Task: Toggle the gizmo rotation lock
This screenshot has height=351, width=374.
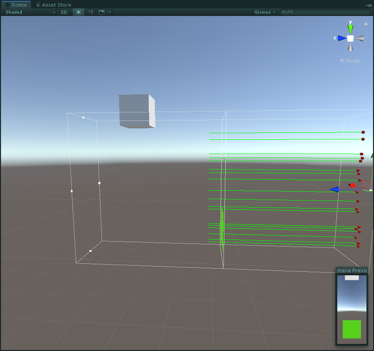Action: pyautogui.click(x=366, y=23)
